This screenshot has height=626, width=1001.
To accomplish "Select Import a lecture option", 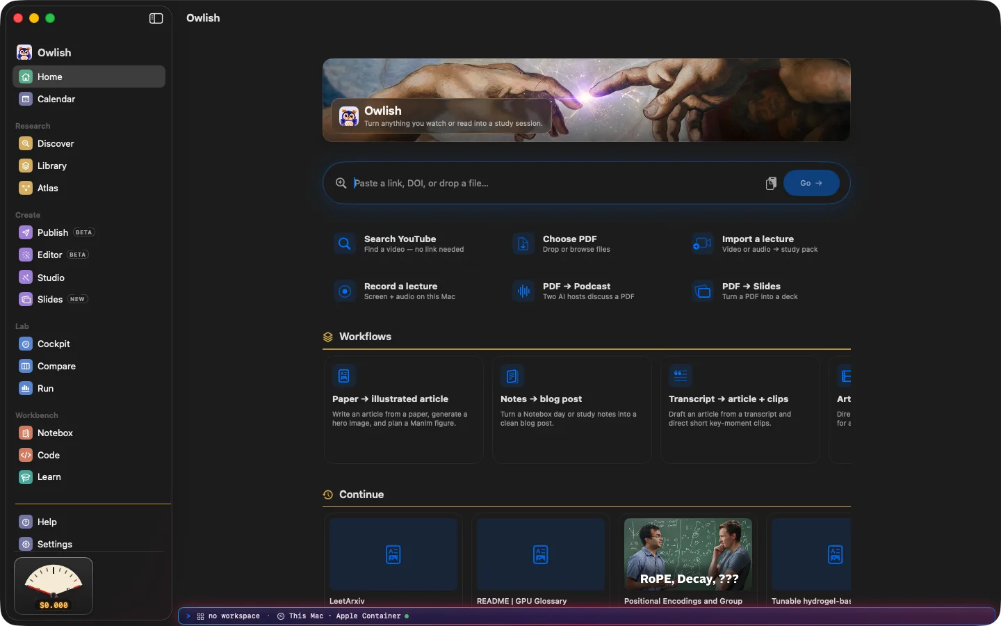I will [x=765, y=243].
